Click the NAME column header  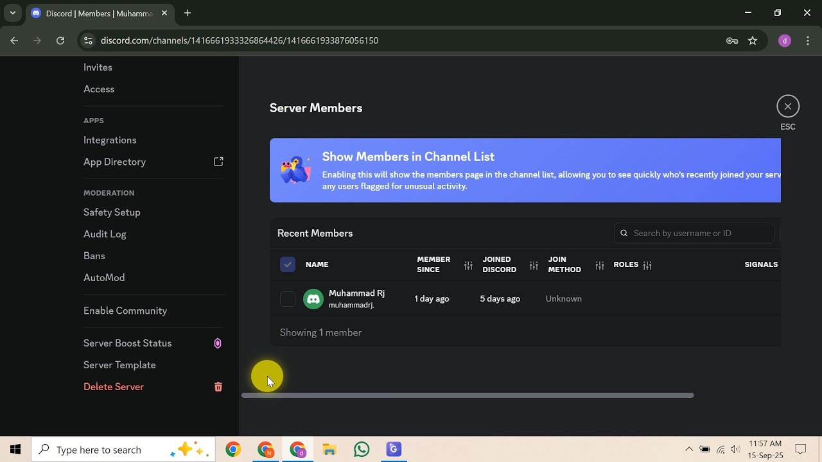click(317, 264)
